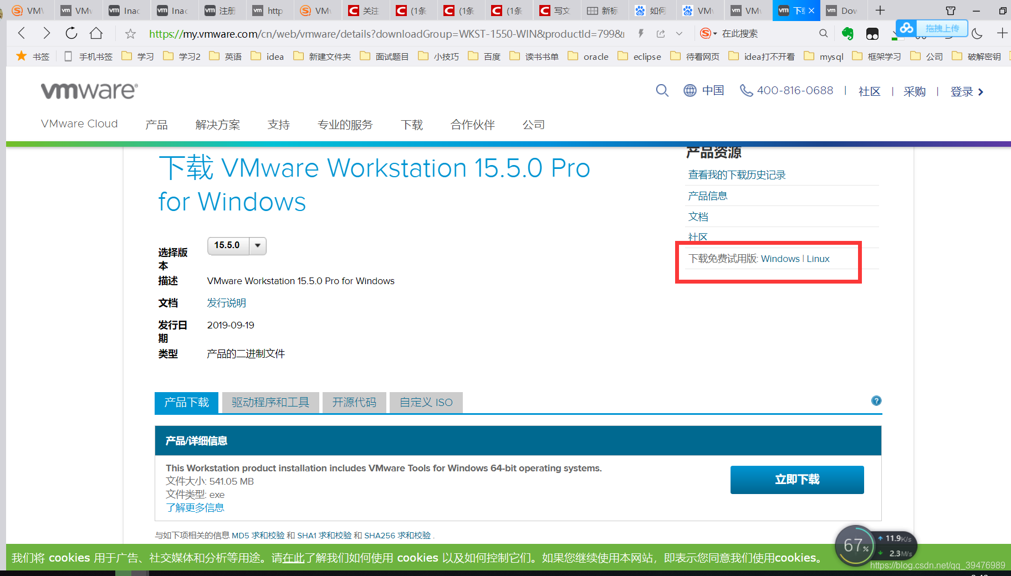The image size is (1011, 576).
Task: Open the 解决方案 menu
Action: pos(218,125)
